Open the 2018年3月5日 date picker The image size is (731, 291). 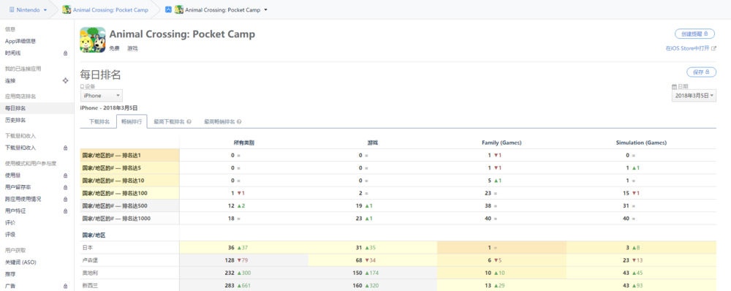coord(694,96)
